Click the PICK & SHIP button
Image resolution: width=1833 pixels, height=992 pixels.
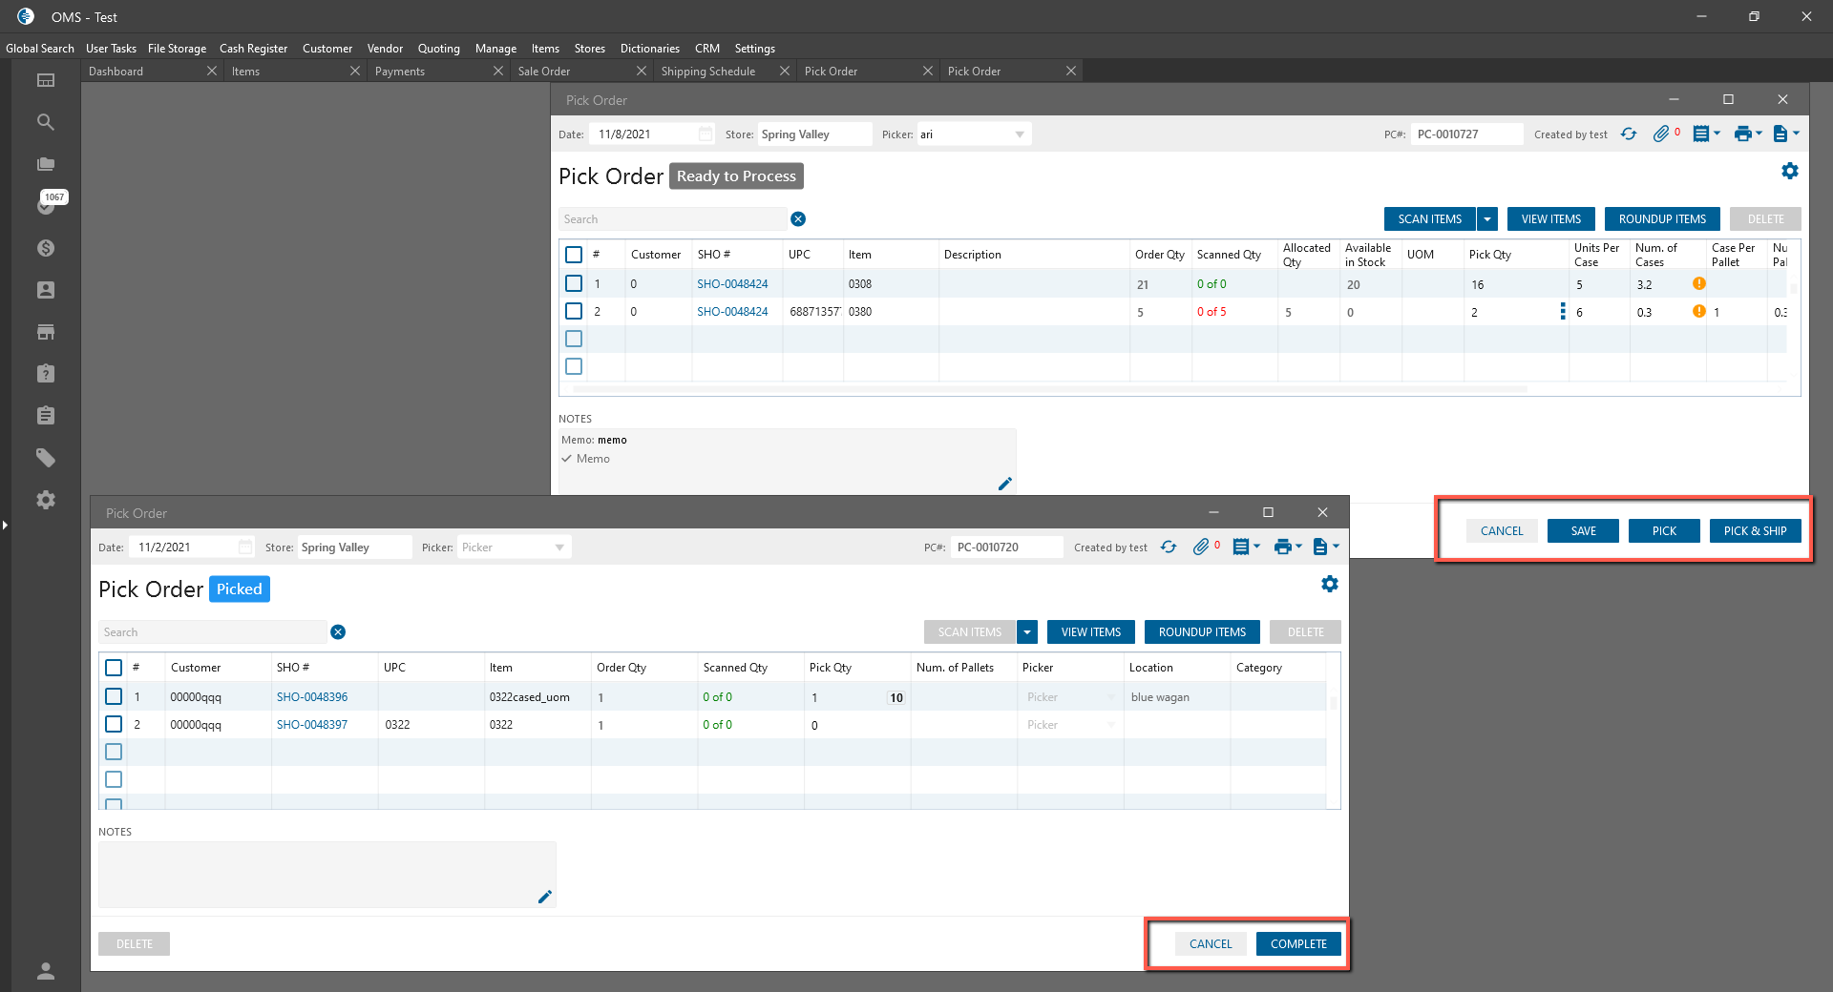[1755, 531]
